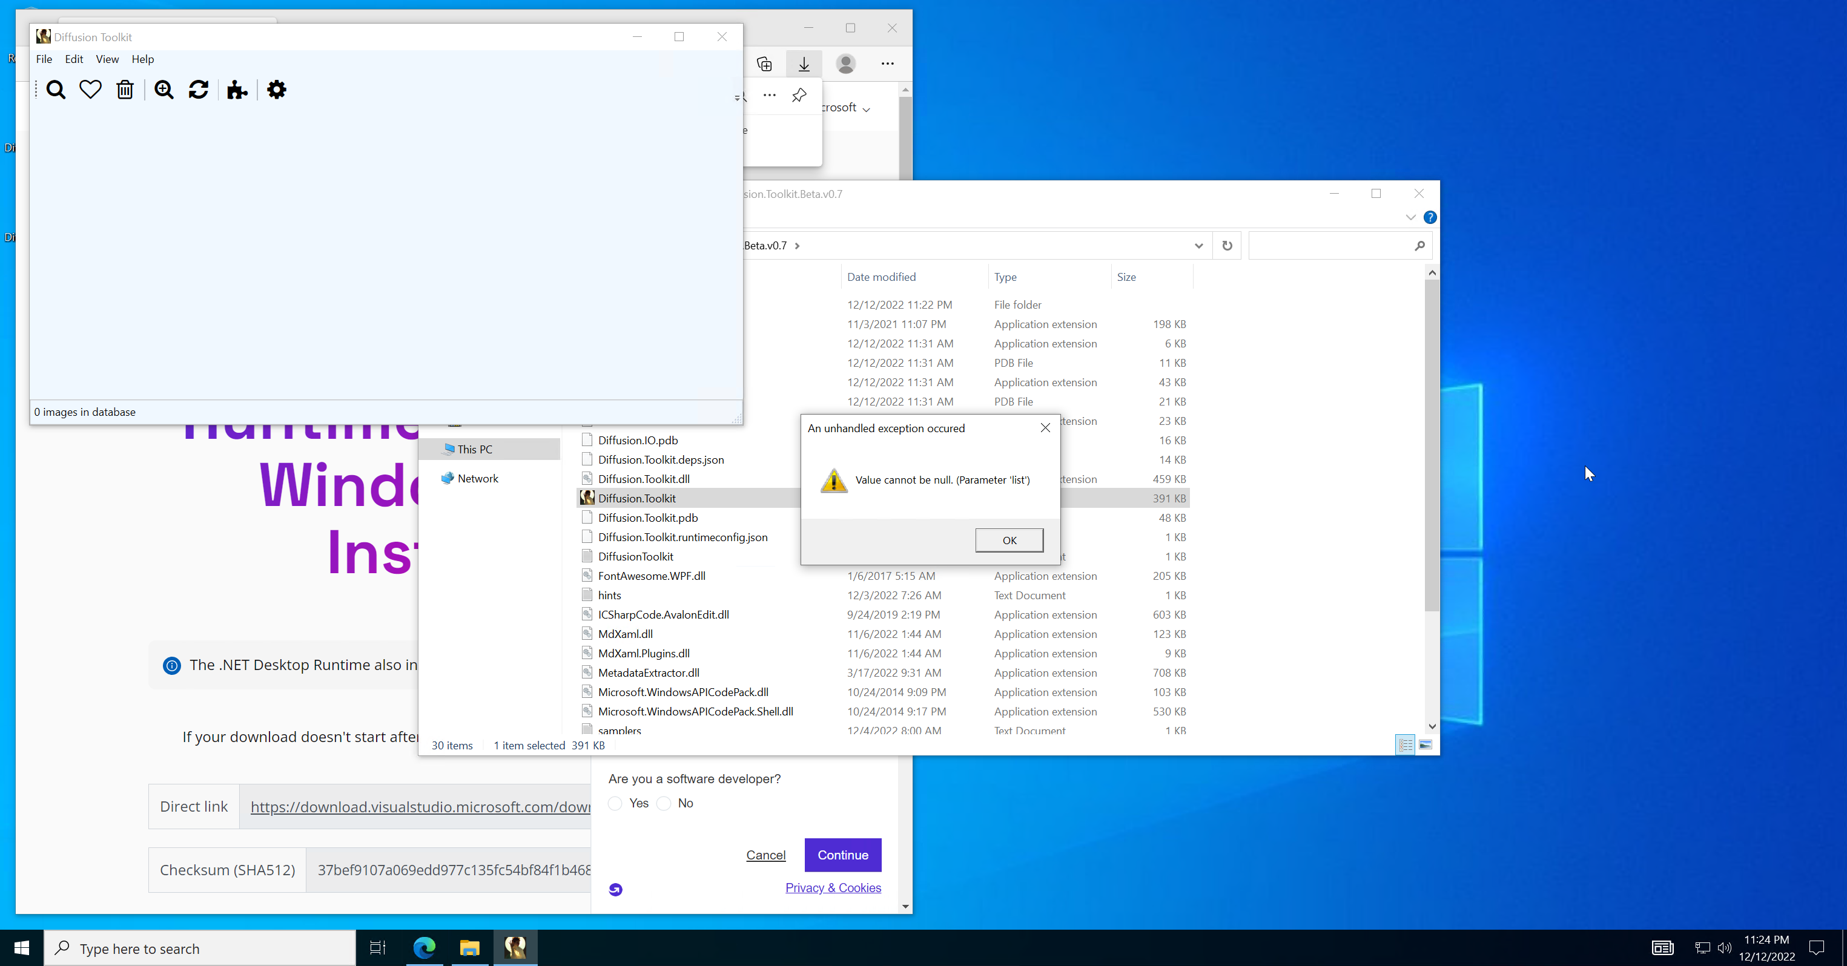
Task: Click the Search magnifier icon in Diffusion Toolkit toolbar
Action: click(56, 90)
